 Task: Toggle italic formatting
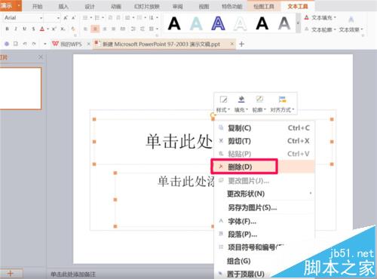(x=16, y=29)
